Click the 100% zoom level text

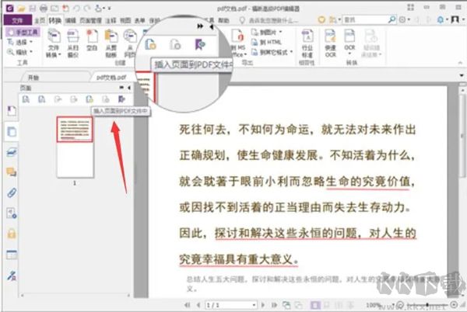(x=373, y=305)
